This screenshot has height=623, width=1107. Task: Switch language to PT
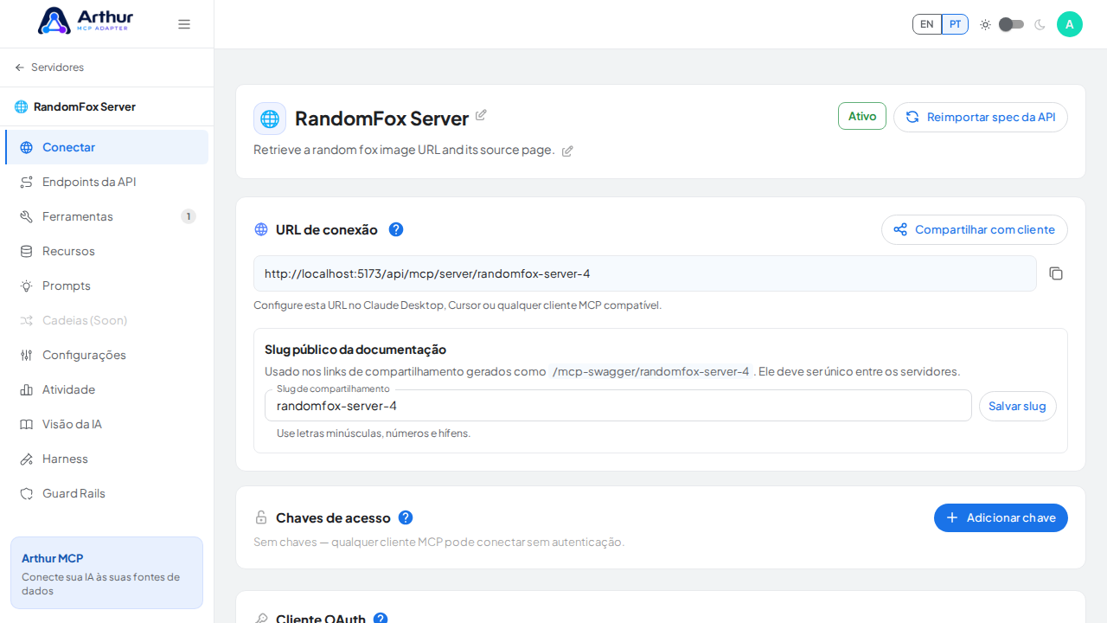point(955,24)
